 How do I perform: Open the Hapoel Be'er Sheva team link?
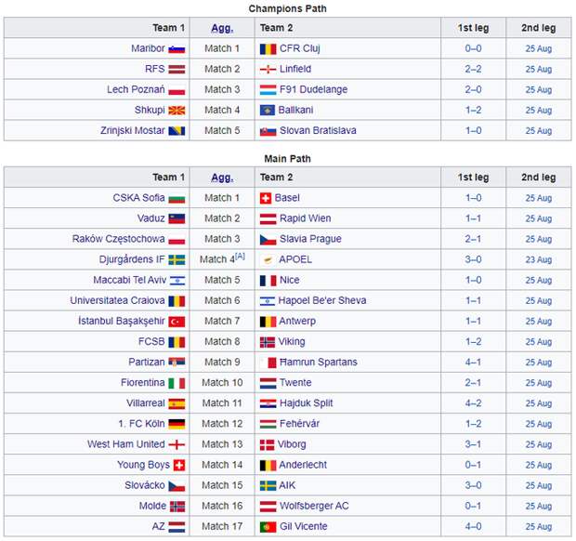point(322,300)
